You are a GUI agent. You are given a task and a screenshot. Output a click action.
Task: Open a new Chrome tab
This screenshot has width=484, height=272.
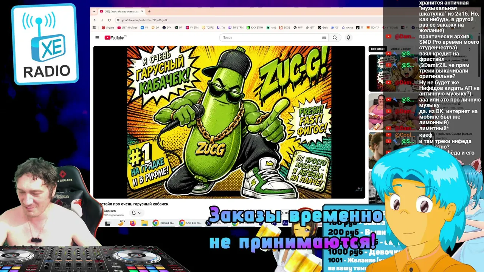point(149,11)
